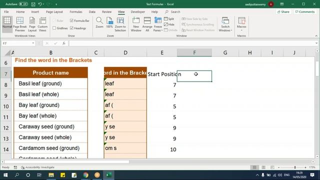This screenshot has width=320, height=180.
Task: Click the account avatar icon
Action: click(271, 4)
